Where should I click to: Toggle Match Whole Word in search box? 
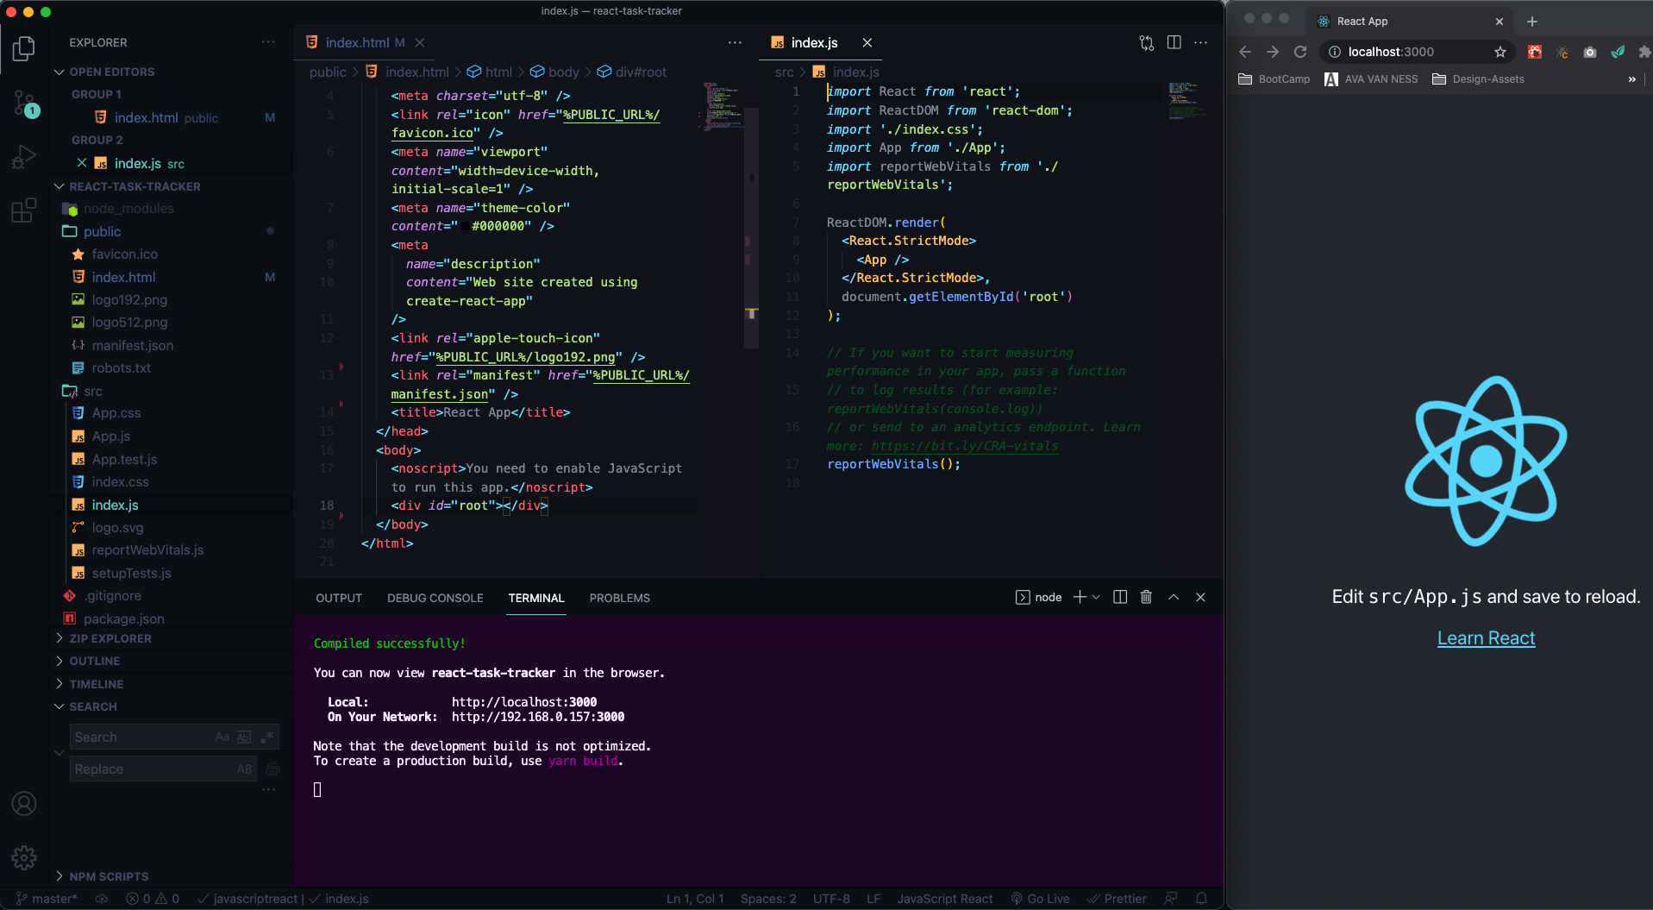coord(244,737)
